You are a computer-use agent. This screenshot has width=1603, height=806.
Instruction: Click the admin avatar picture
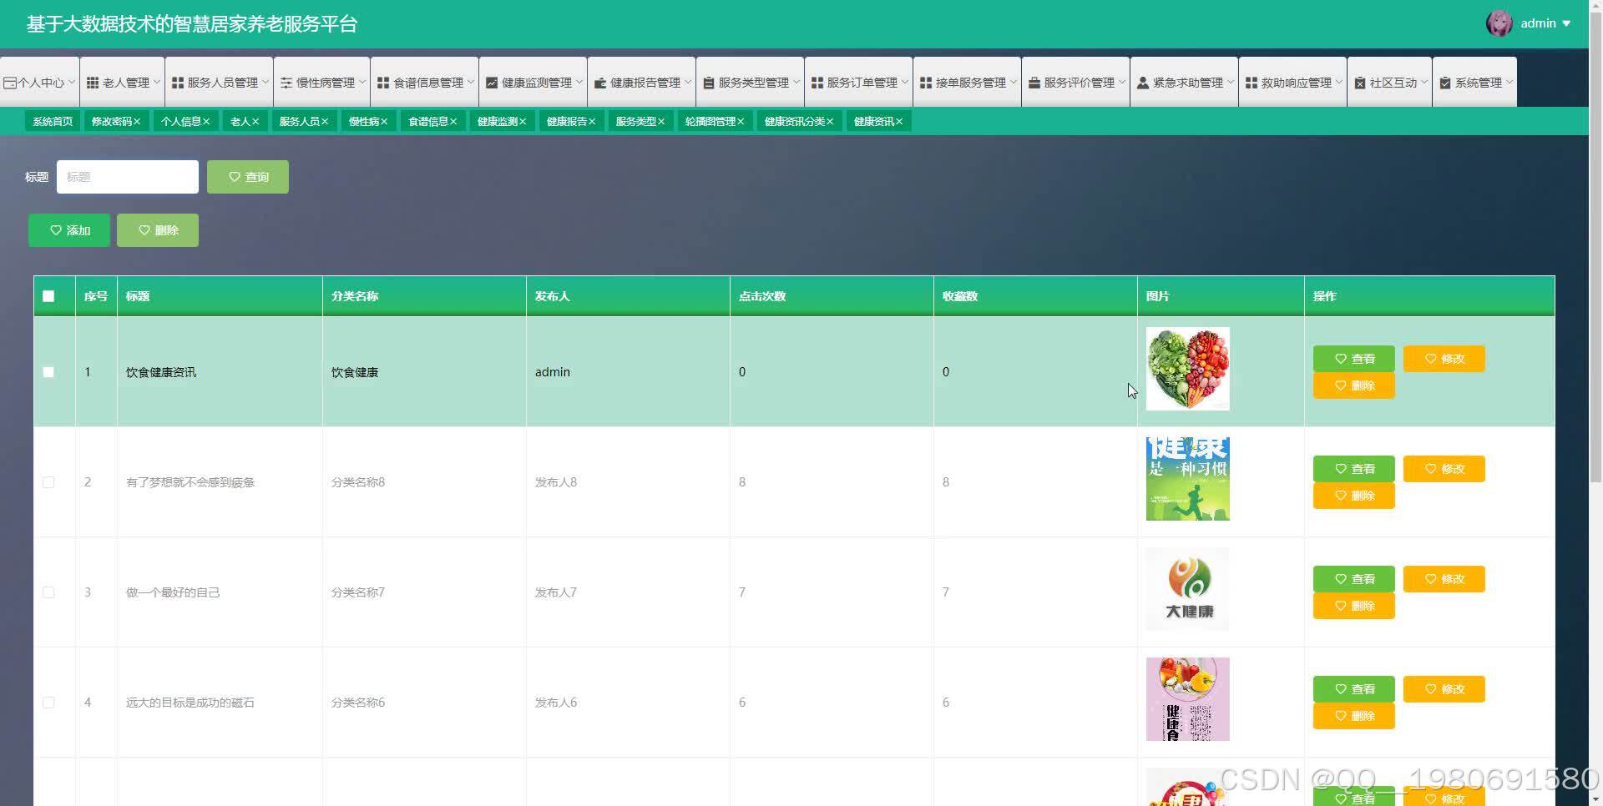click(1499, 23)
